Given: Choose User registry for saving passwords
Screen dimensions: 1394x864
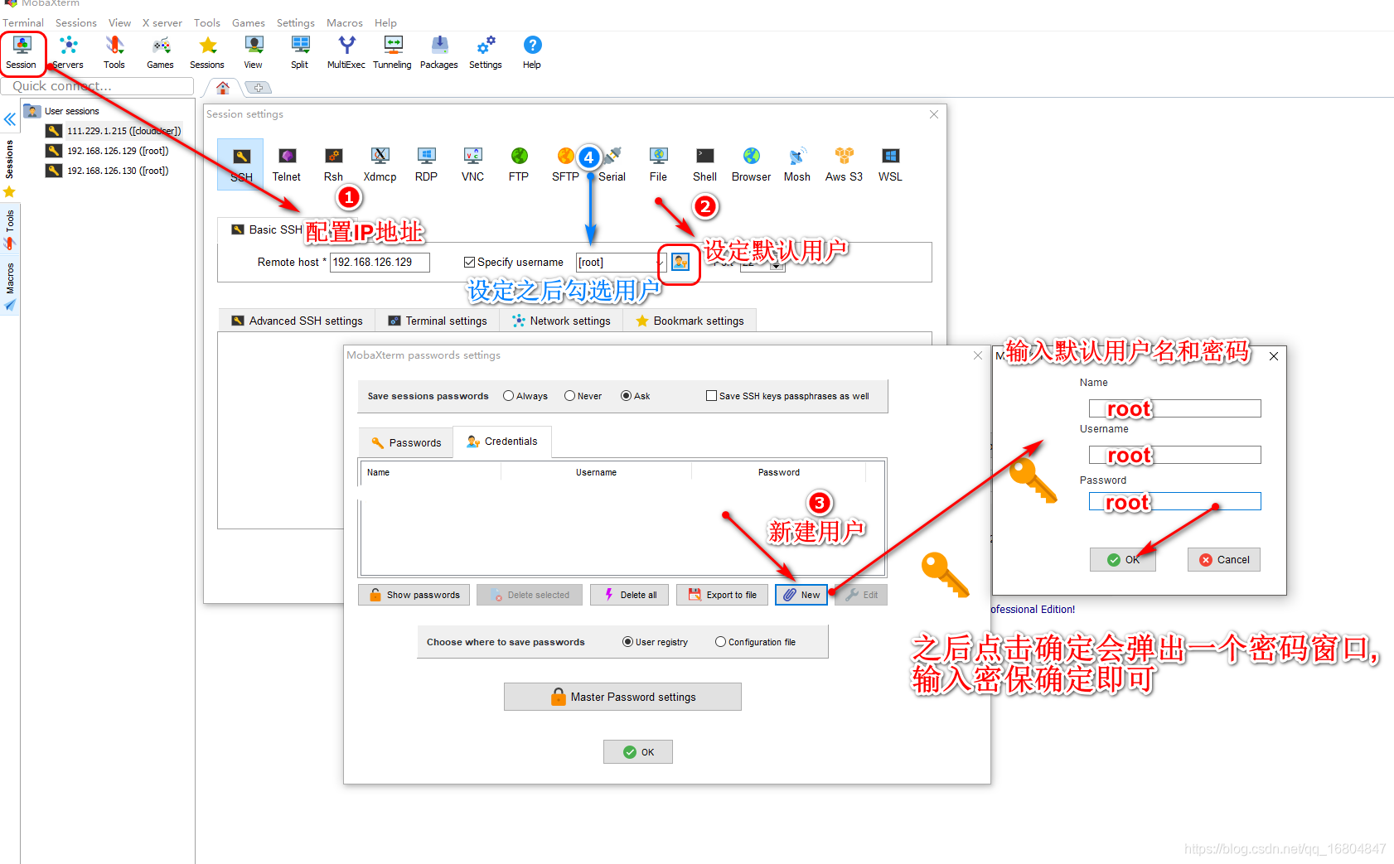Looking at the screenshot, I should pyautogui.click(x=627, y=642).
